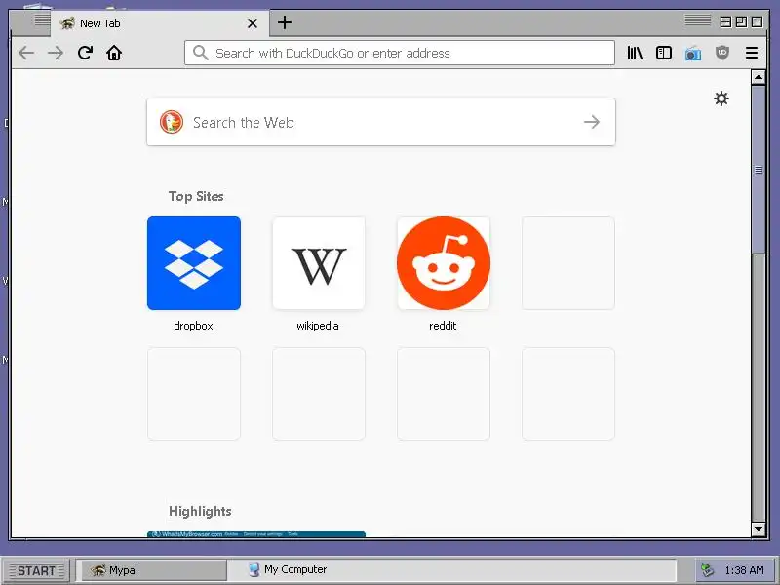Go back using the back arrow
Image resolution: width=780 pixels, height=585 pixels.
pyautogui.click(x=26, y=53)
